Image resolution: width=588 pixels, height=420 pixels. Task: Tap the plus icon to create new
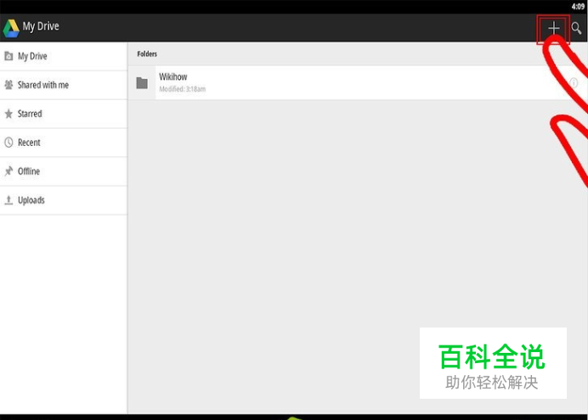click(553, 28)
